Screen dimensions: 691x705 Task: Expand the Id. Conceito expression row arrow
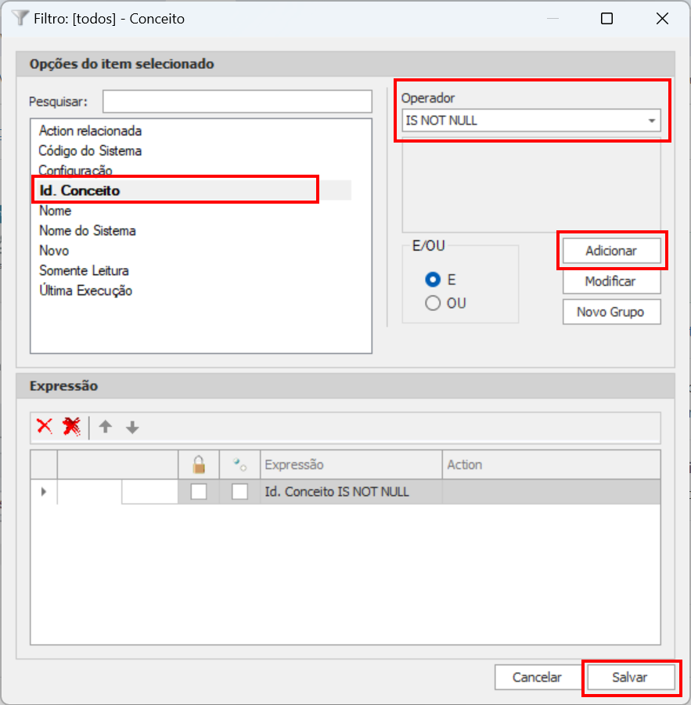tap(44, 491)
